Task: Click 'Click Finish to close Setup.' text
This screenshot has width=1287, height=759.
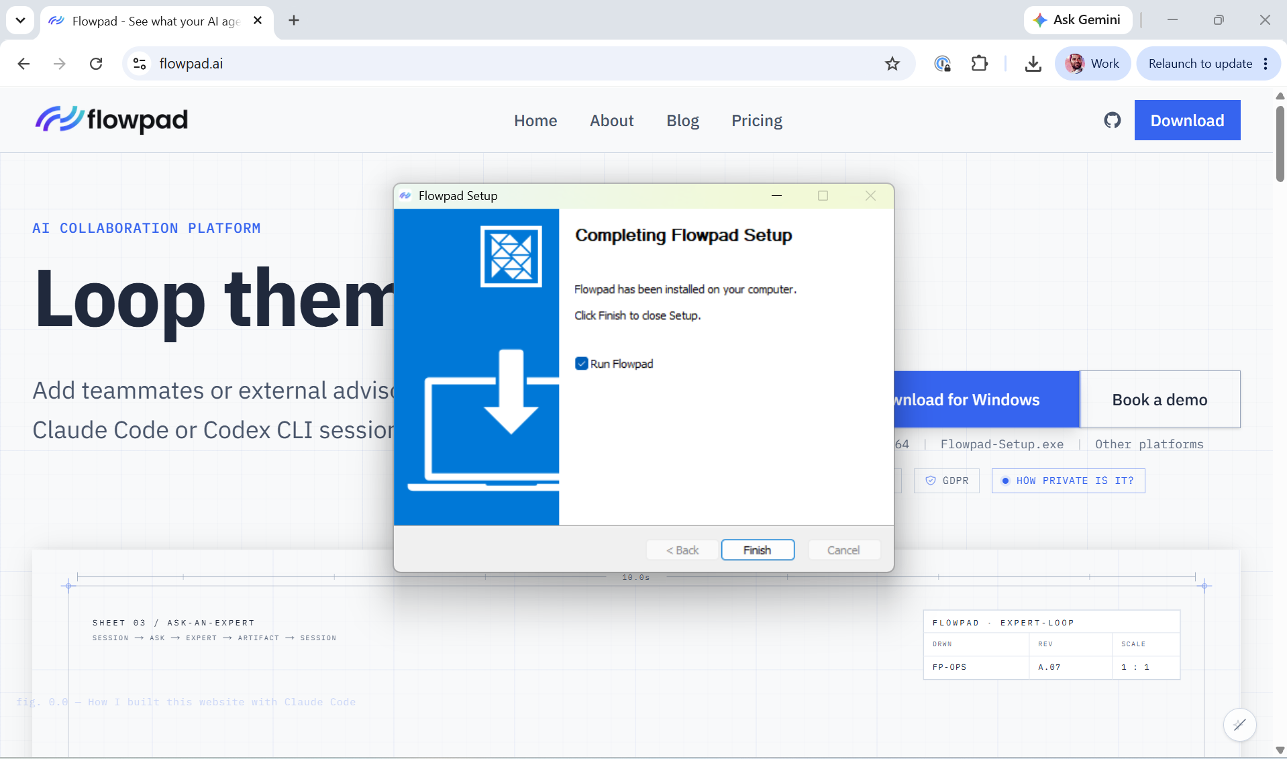Action: click(637, 315)
